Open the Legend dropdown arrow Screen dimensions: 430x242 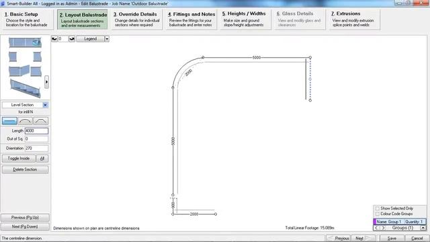(x=107, y=39)
